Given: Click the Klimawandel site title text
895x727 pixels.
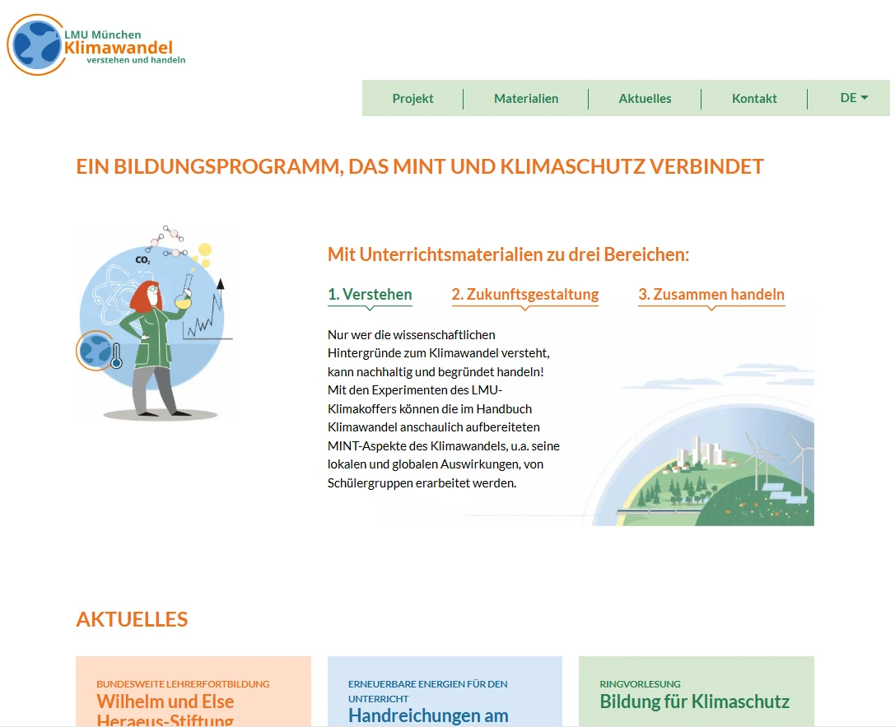Looking at the screenshot, I should click(119, 48).
